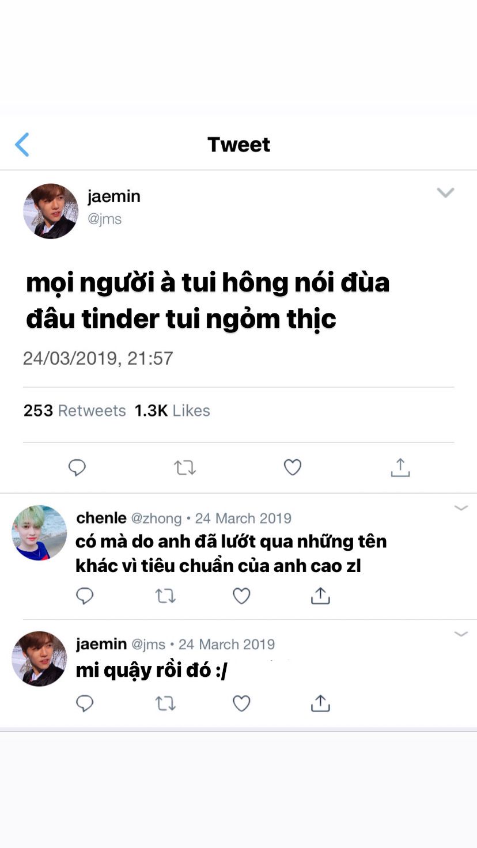View the 253 Retweets list
The width and height of the screenshot is (477, 848).
coord(75,411)
